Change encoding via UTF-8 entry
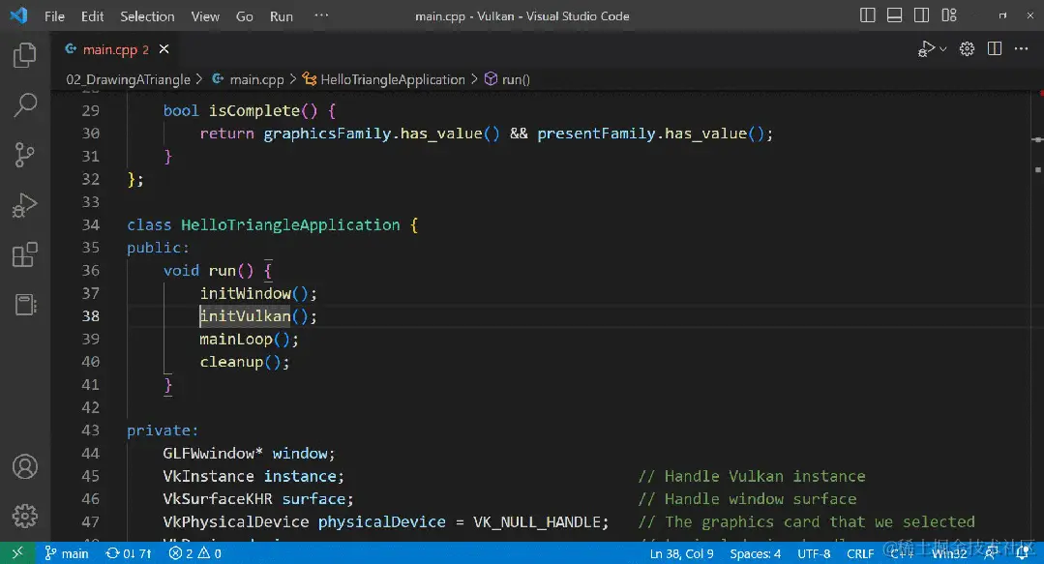This screenshot has width=1044, height=564. click(814, 553)
